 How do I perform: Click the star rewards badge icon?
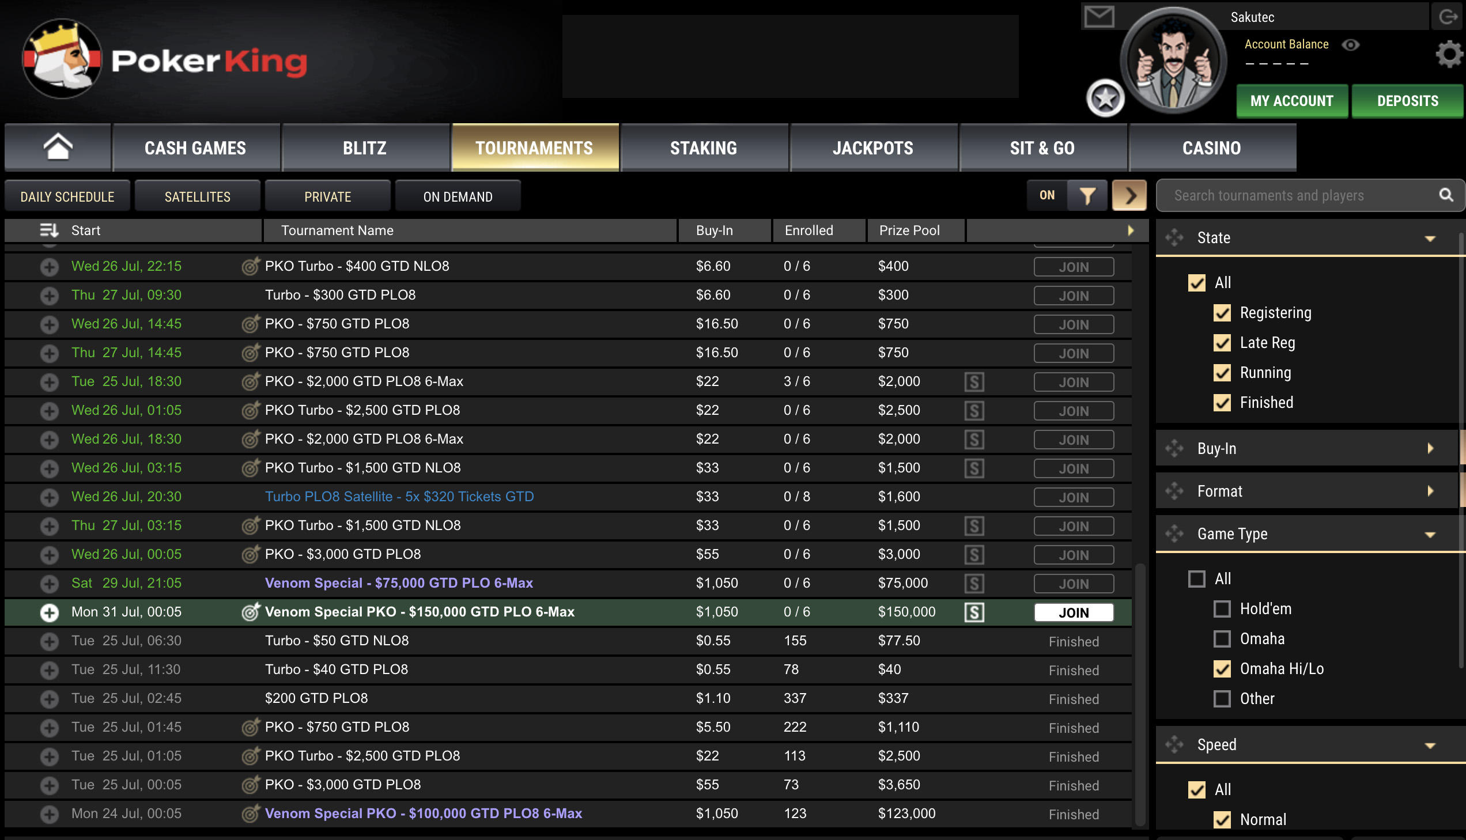point(1105,99)
